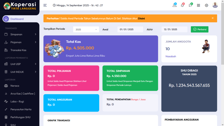Open Arus Kas [Cashflow] report
224x126 pixels.
click(x=22, y=94)
